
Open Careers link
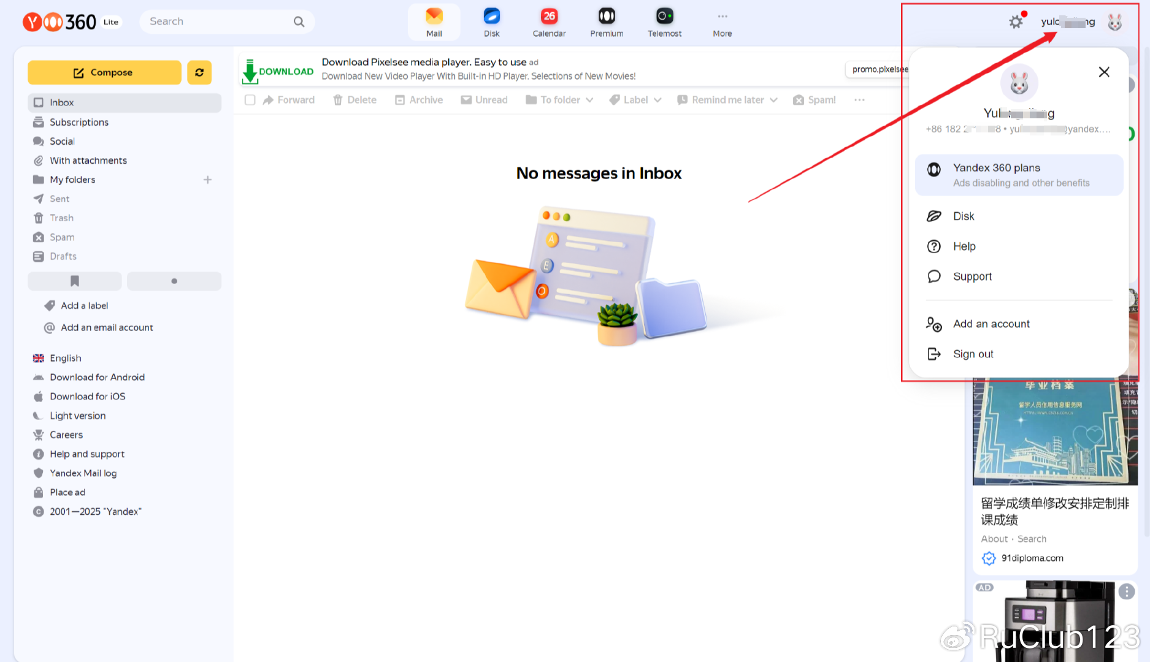(66, 435)
